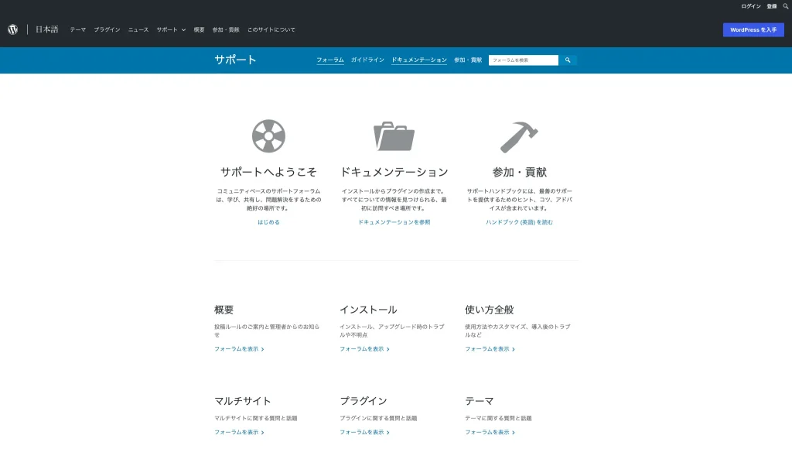
Task: Open the インストール forum heading
Action: point(368,310)
